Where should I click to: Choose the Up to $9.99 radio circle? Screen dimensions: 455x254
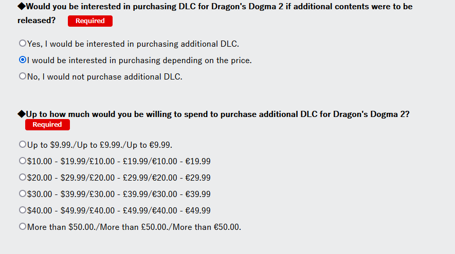[22, 144]
